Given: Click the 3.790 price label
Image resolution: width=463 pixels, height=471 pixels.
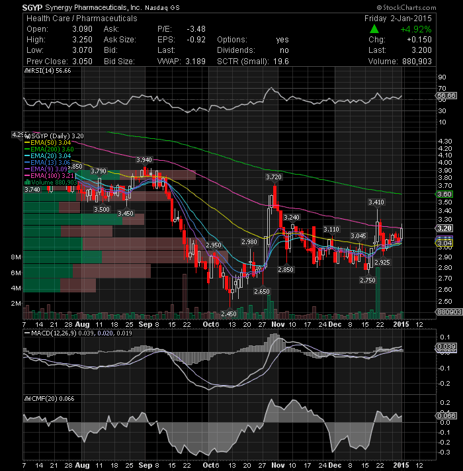Looking at the screenshot, I should point(99,171).
